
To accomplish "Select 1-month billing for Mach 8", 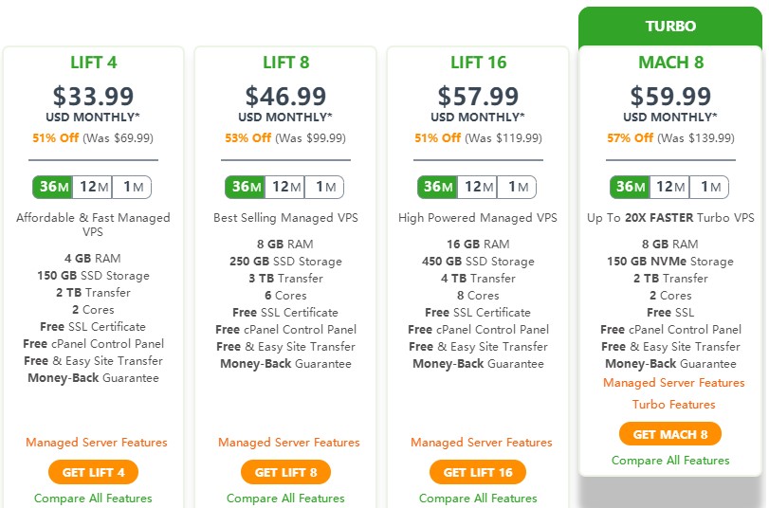I will (710, 187).
